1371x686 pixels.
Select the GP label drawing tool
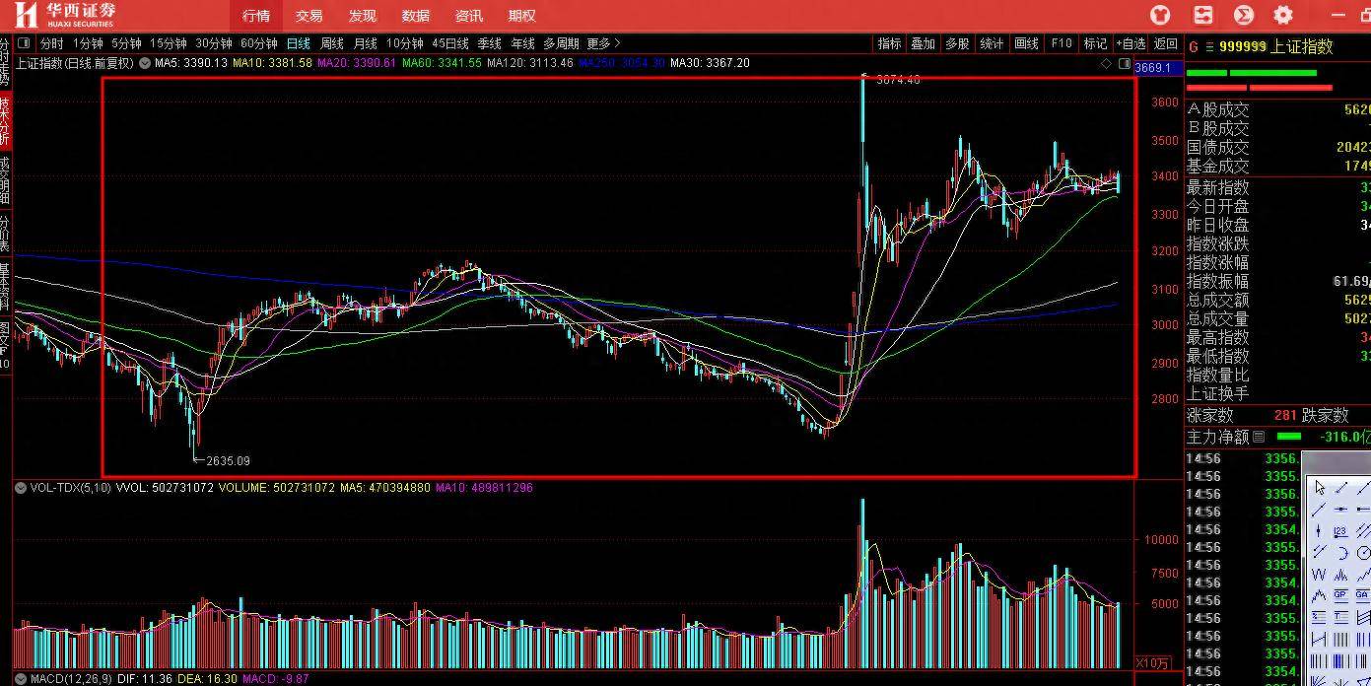[x=1340, y=595]
